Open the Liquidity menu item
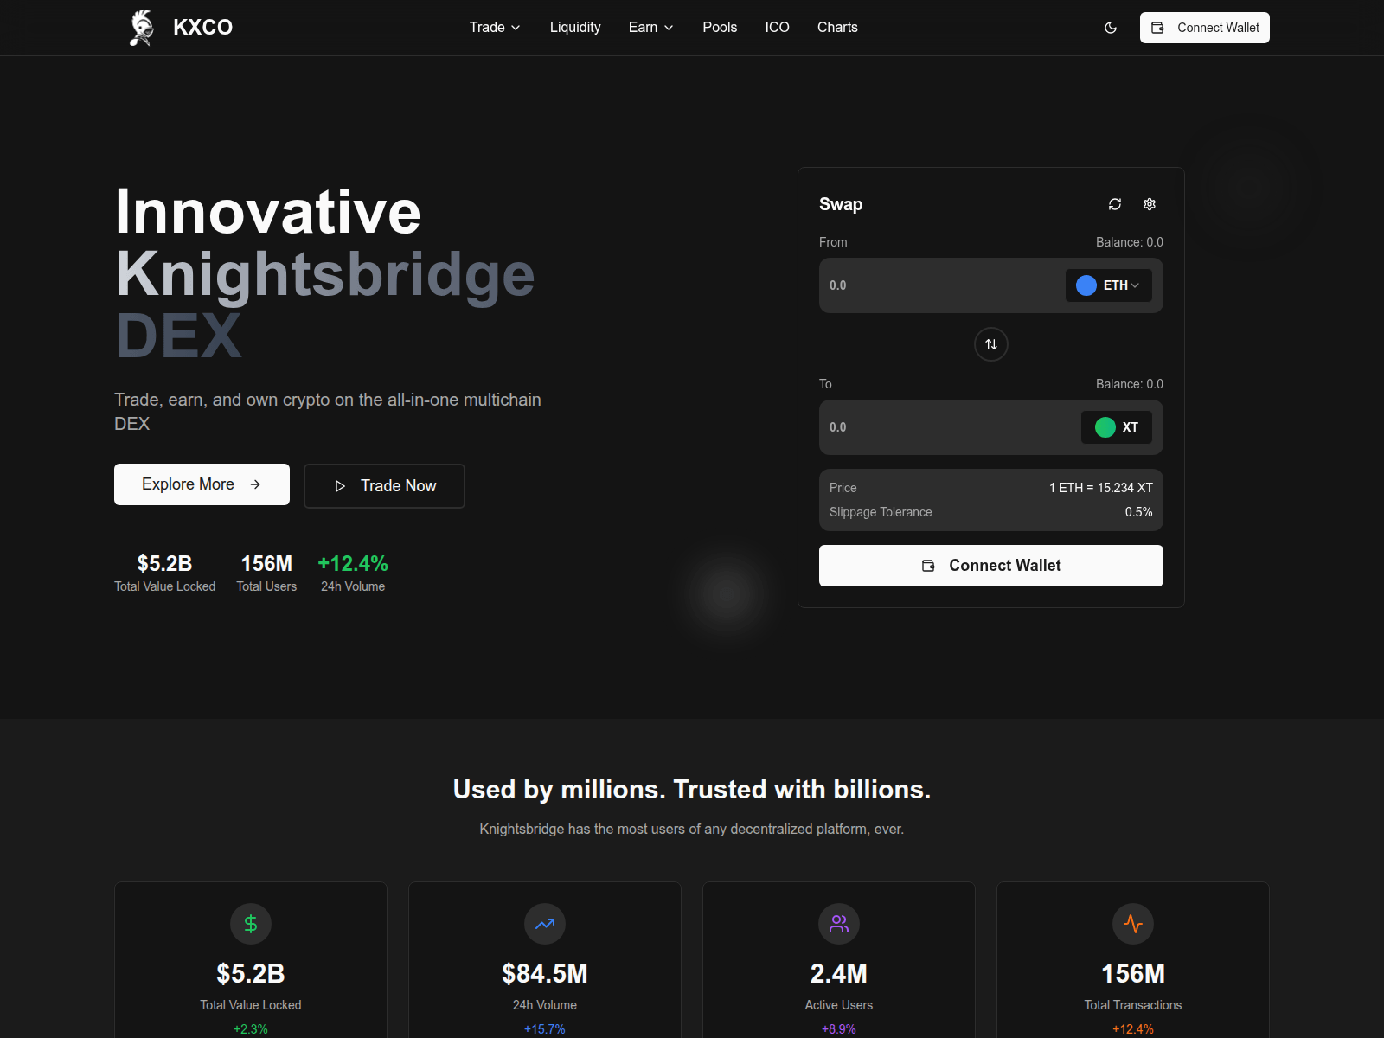Screen dimensions: 1384x1038 point(575,28)
